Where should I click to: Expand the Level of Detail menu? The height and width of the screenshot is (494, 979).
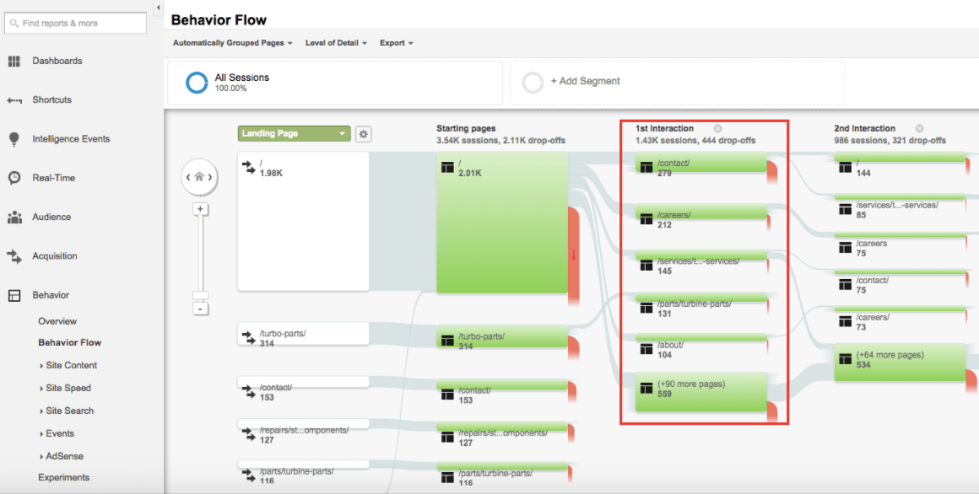click(x=336, y=43)
